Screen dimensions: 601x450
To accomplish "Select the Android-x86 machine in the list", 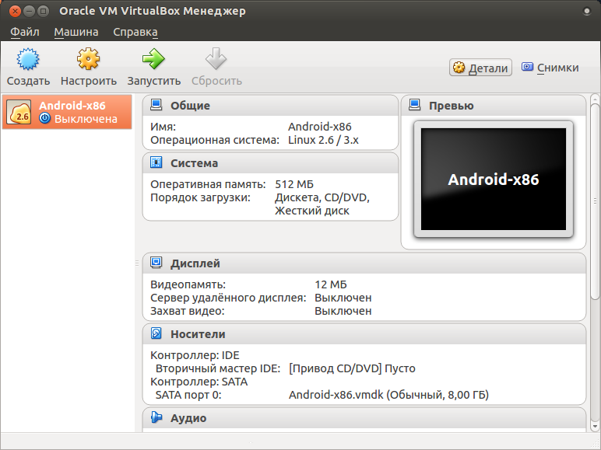I will (67, 112).
